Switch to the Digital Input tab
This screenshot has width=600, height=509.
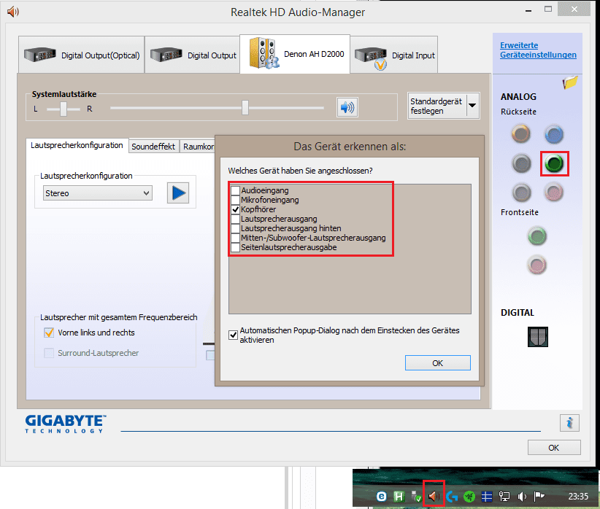[x=394, y=55]
